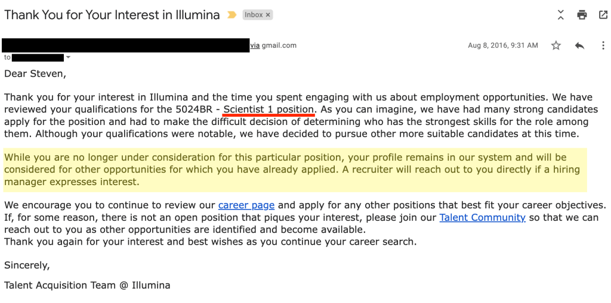Image resolution: width=611 pixels, height=303 pixels.
Task: Open the three-dot More options menu
Action: pyautogui.click(x=603, y=46)
